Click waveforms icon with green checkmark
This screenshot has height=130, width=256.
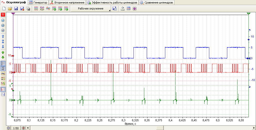(54, 9)
